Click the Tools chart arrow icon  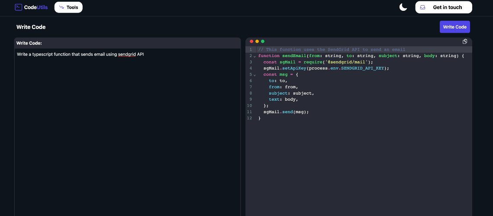pos(61,7)
